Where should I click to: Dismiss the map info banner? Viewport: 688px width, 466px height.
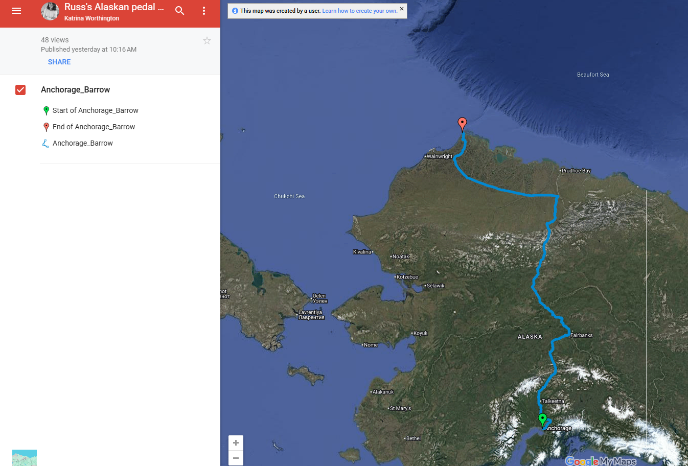402,9
